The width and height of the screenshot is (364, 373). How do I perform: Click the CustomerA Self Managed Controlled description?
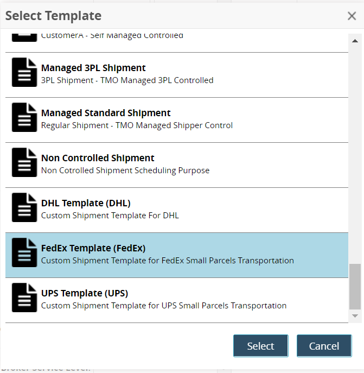[112, 36]
